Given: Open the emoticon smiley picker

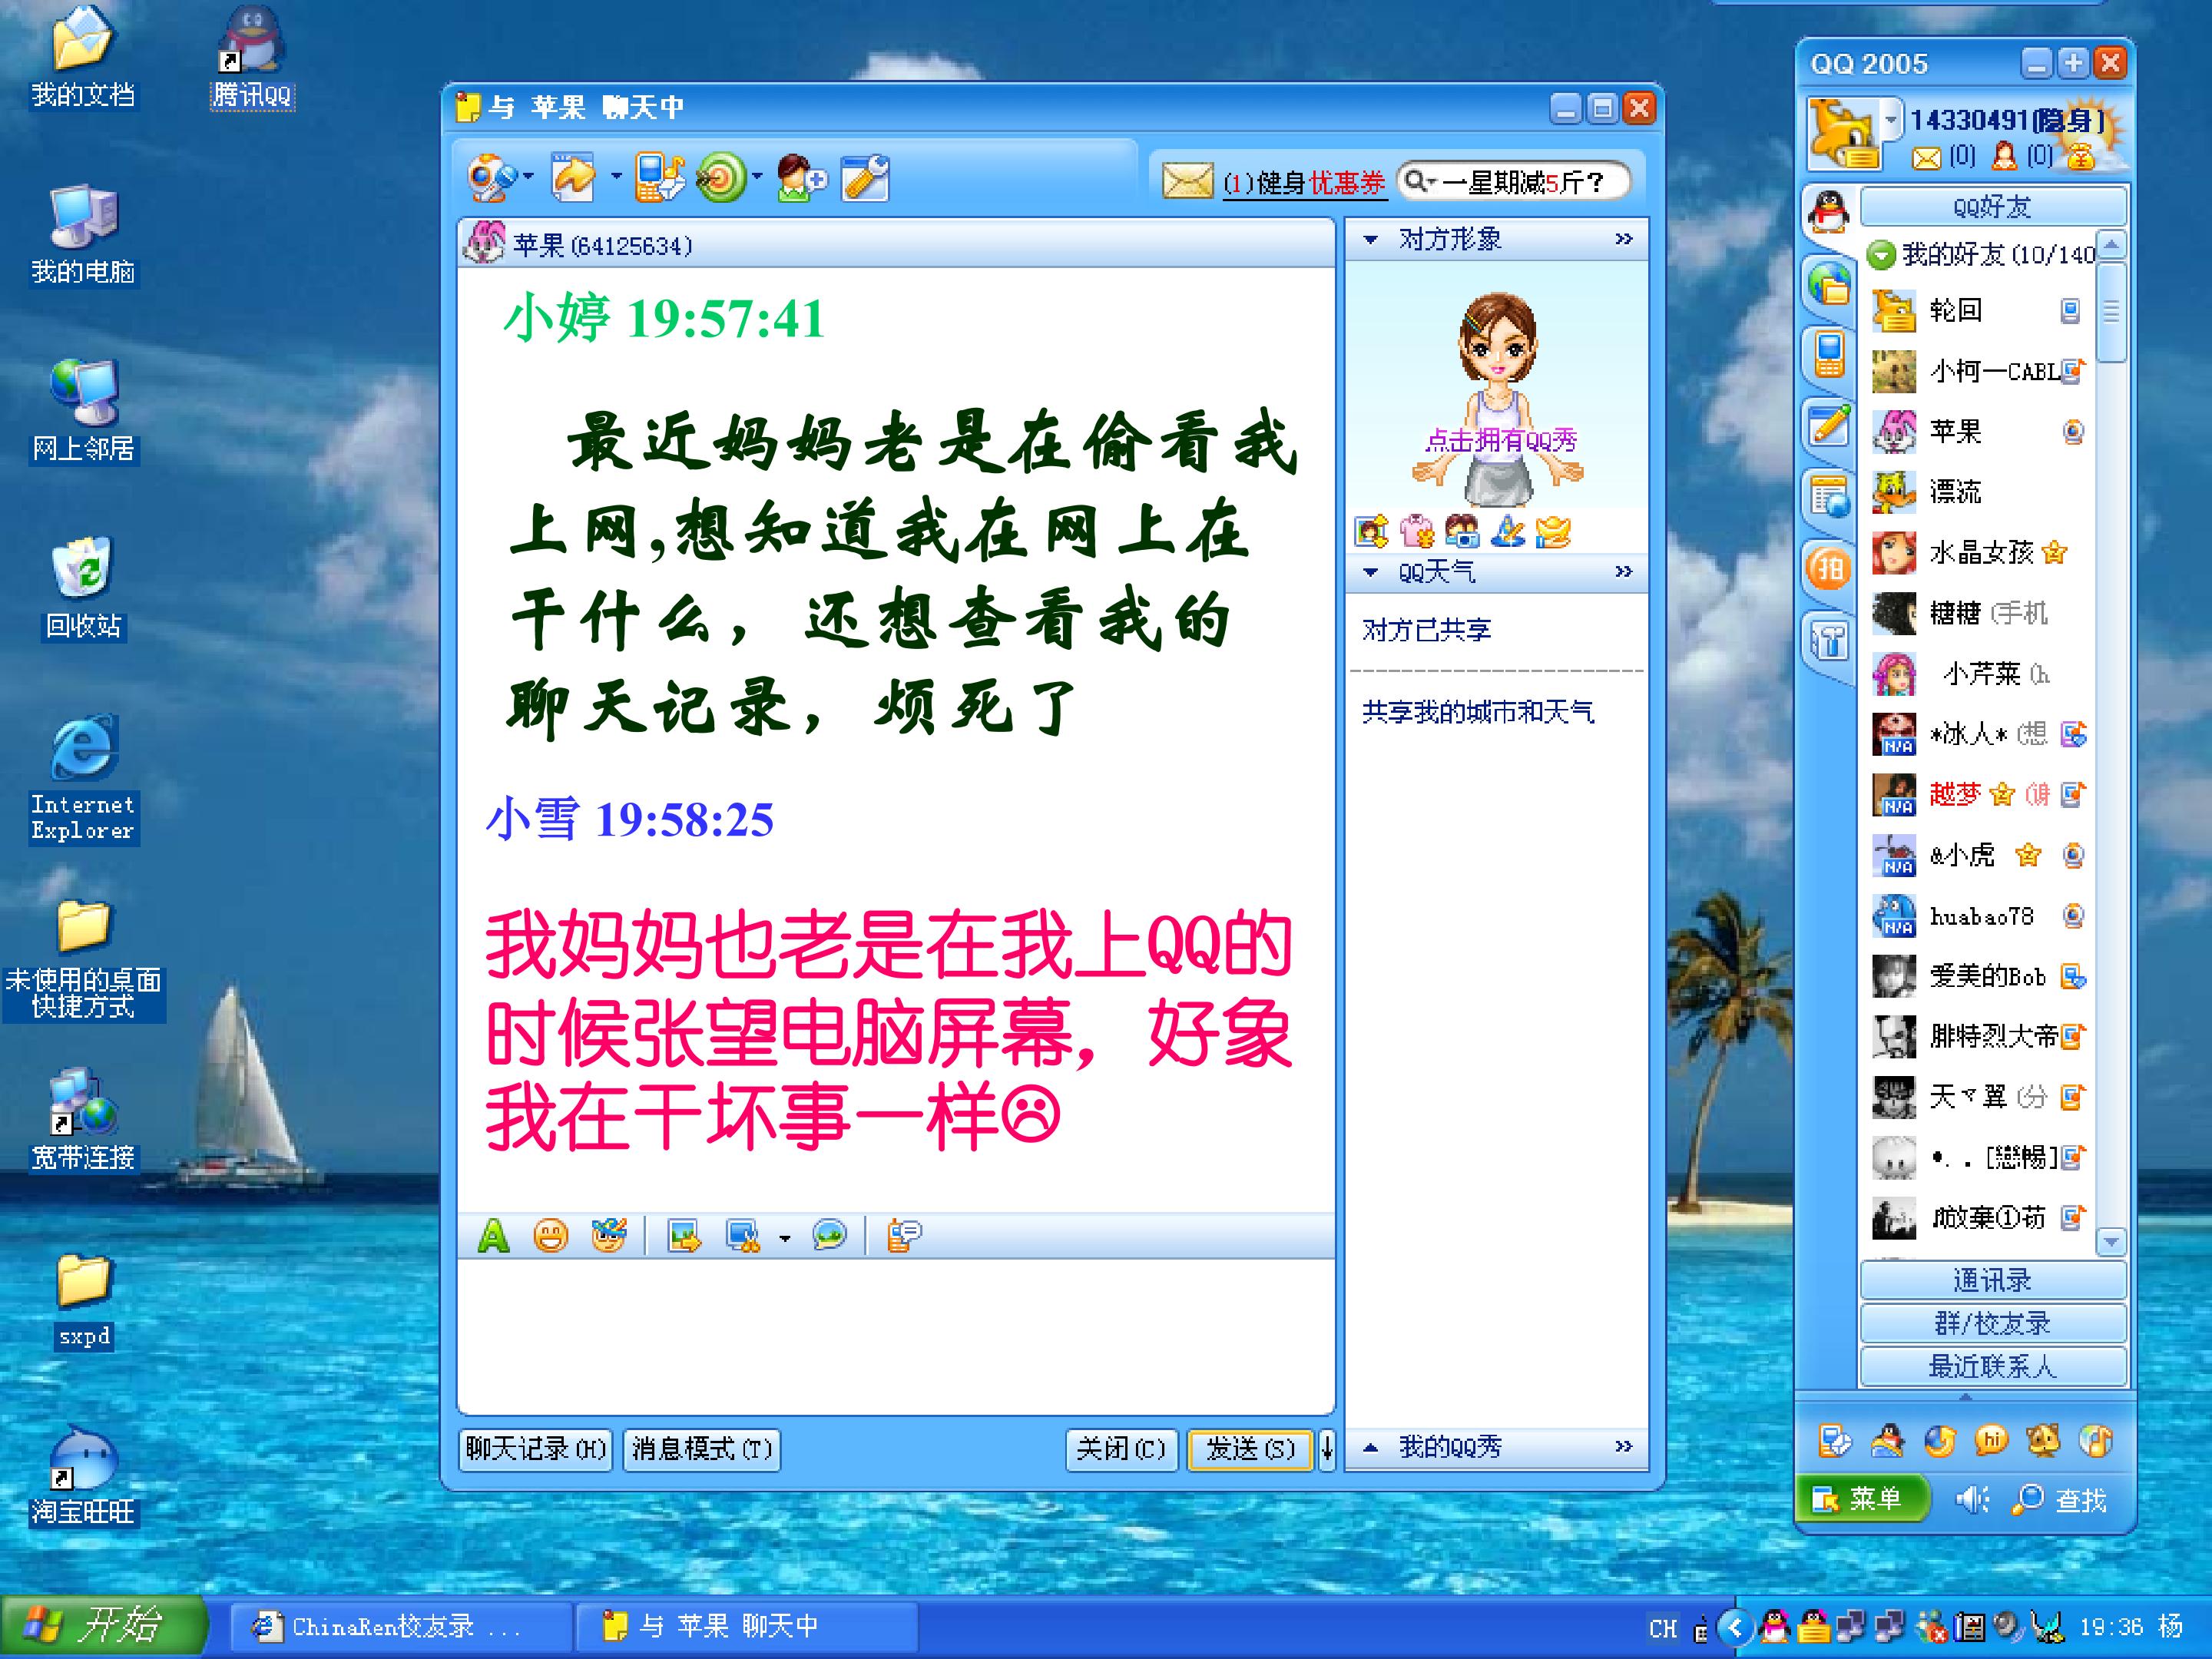Looking at the screenshot, I should (550, 1236).
